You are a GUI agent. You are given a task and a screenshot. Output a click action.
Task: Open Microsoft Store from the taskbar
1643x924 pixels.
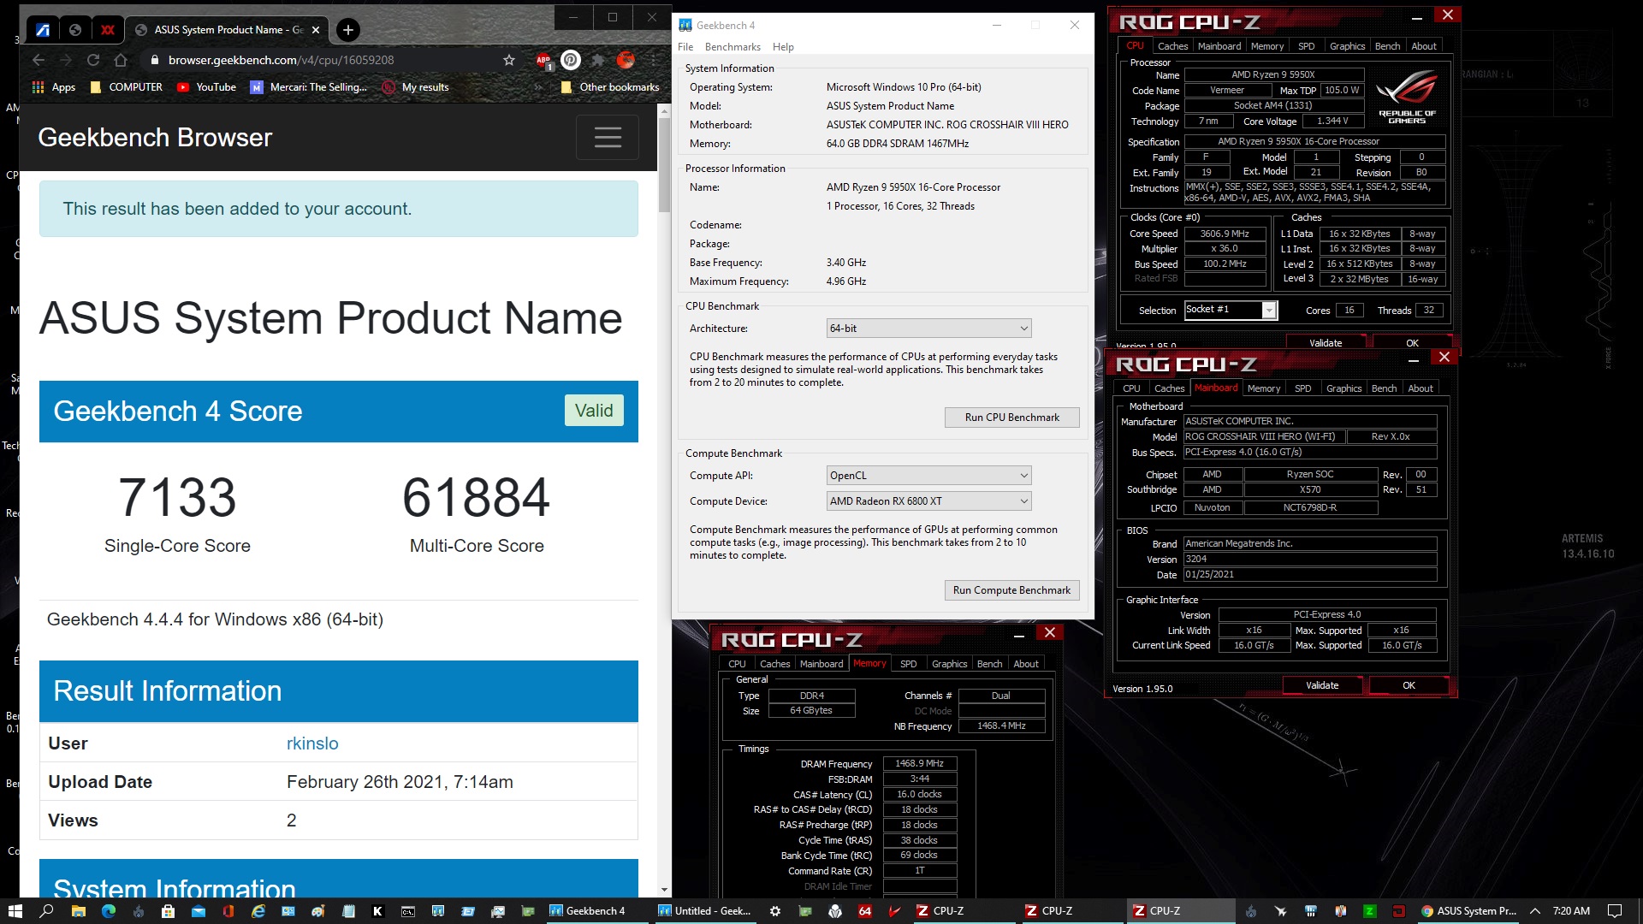point(168,911)
